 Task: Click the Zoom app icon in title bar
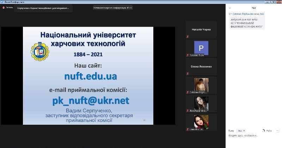point(2,1)
